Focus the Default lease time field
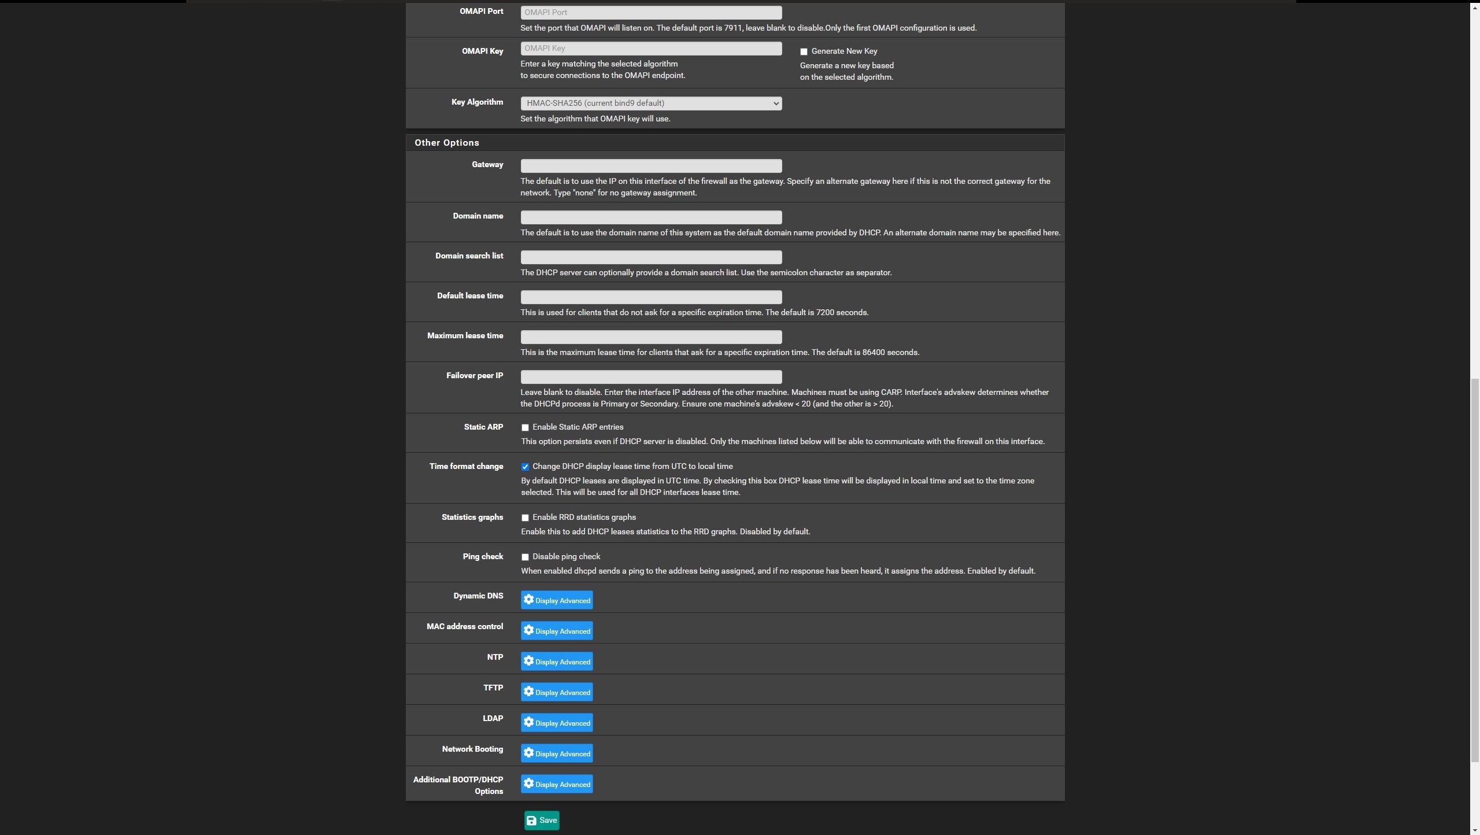1480x835 pixels. tap(651, 297)
